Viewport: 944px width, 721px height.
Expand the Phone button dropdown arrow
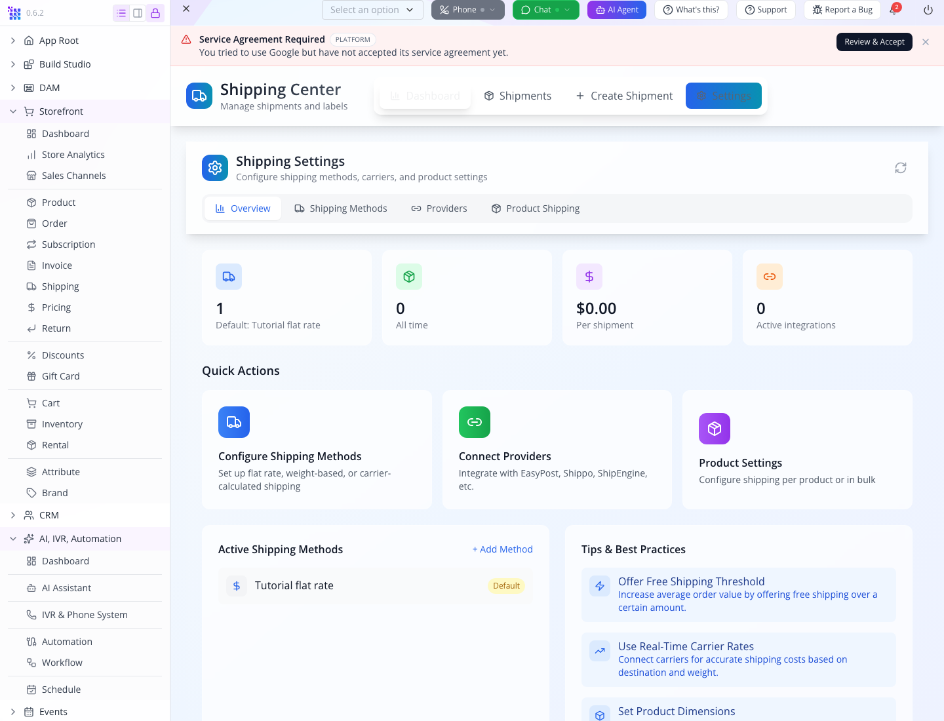[x=492, y=10]
